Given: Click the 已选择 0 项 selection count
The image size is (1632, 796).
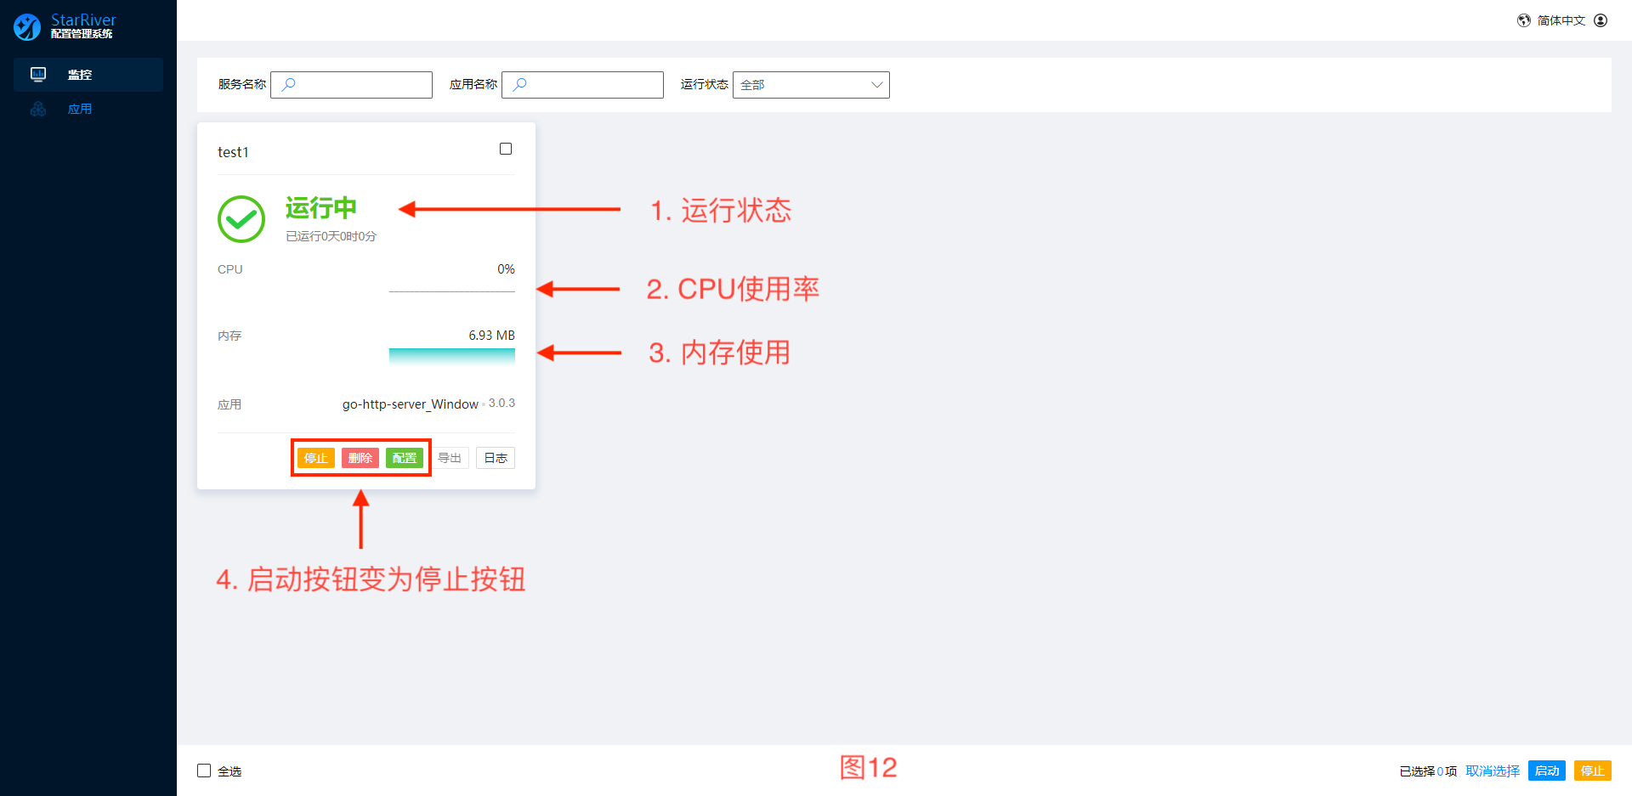Looking at the screenshot, I should (1428, 771).
